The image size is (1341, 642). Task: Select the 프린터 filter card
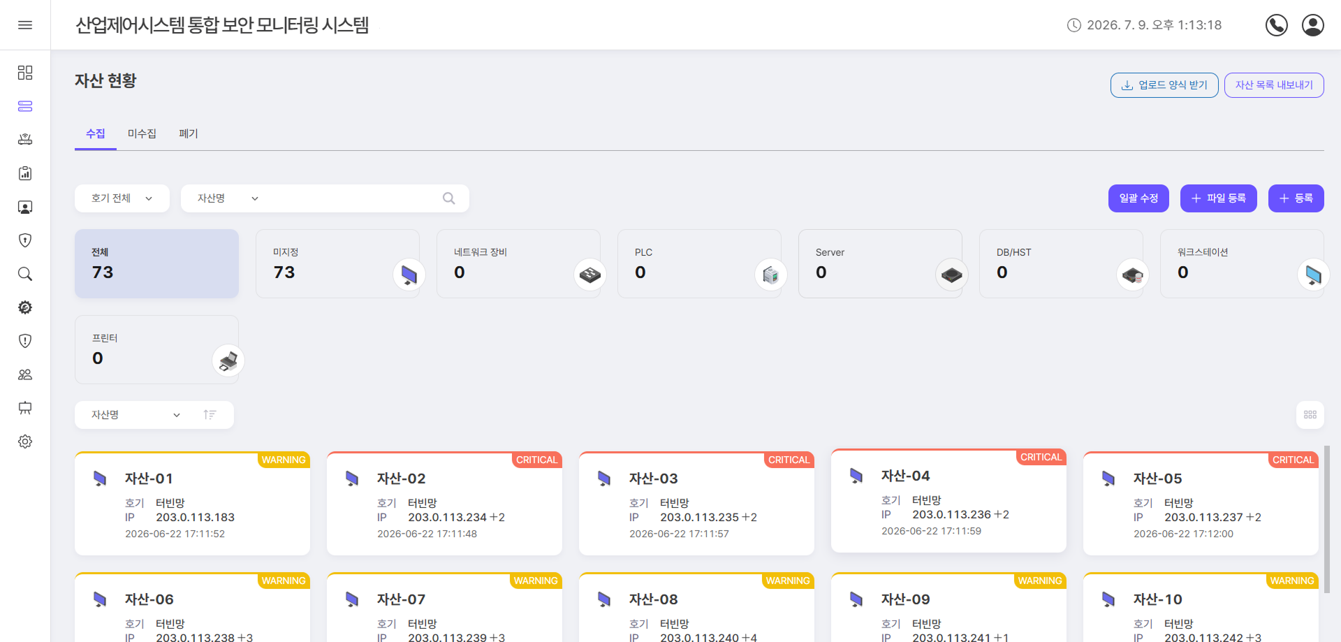157,349
